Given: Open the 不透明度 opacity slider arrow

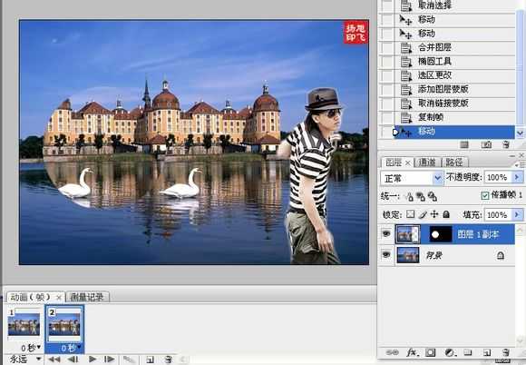Looking at the screenshot, I should [x=517, y=177].
